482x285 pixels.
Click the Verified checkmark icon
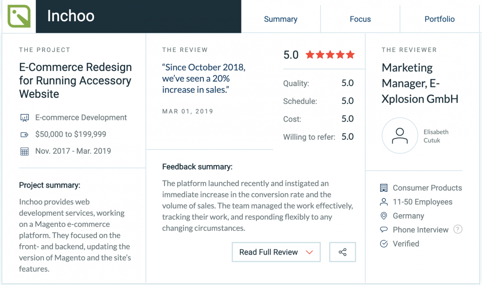[383, 244]
